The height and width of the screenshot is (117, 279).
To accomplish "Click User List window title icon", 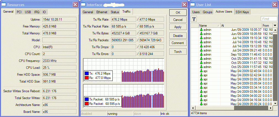I will 193,5.
